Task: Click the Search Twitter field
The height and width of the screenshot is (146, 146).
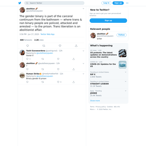Action: click(54, 3)
